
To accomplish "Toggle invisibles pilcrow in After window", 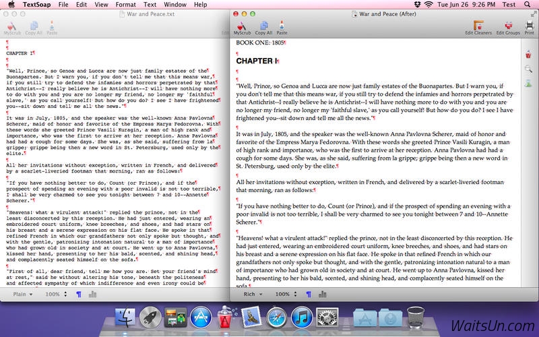I will coord(309,294).
